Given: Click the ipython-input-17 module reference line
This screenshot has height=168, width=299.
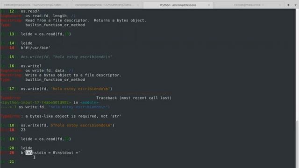Looking at the screenshot, I should pos(50,103).
